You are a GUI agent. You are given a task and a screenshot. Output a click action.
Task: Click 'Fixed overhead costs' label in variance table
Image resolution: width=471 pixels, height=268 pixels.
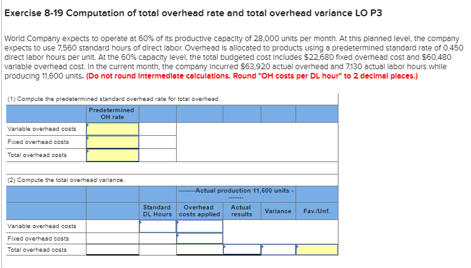tap(38, 239)
